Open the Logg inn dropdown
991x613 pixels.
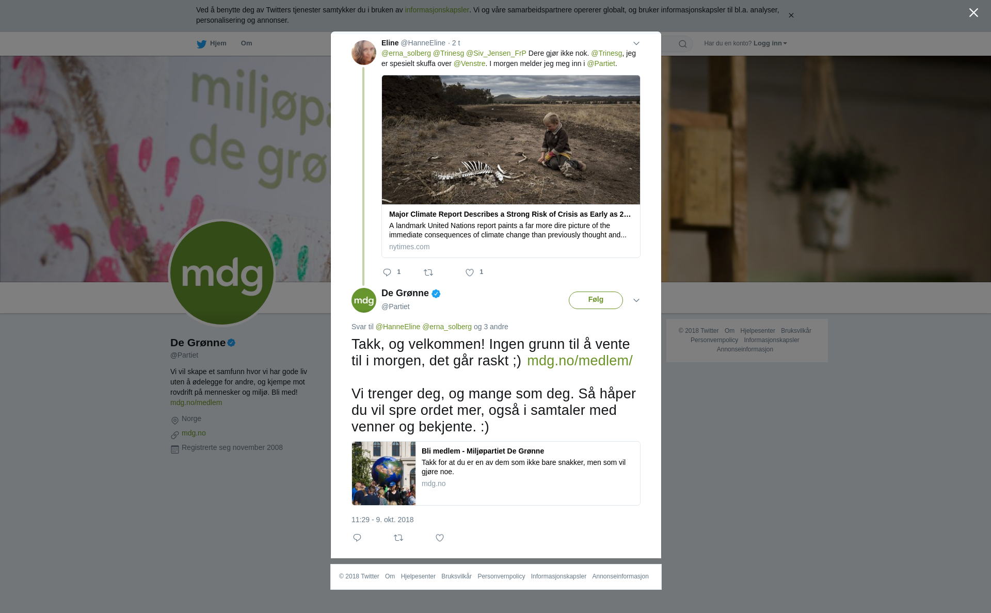pos(770,43)
